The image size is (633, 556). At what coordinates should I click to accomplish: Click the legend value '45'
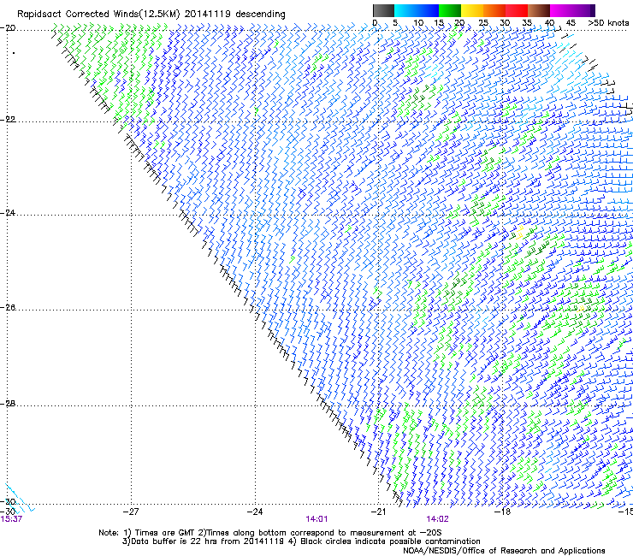pyautogui.click(x=571, y=22)
